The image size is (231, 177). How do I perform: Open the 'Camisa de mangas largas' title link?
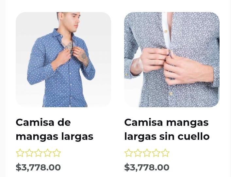[55, 129]
